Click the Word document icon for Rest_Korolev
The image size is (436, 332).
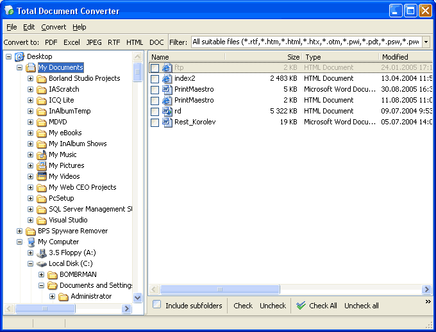[x=167, y=122]
